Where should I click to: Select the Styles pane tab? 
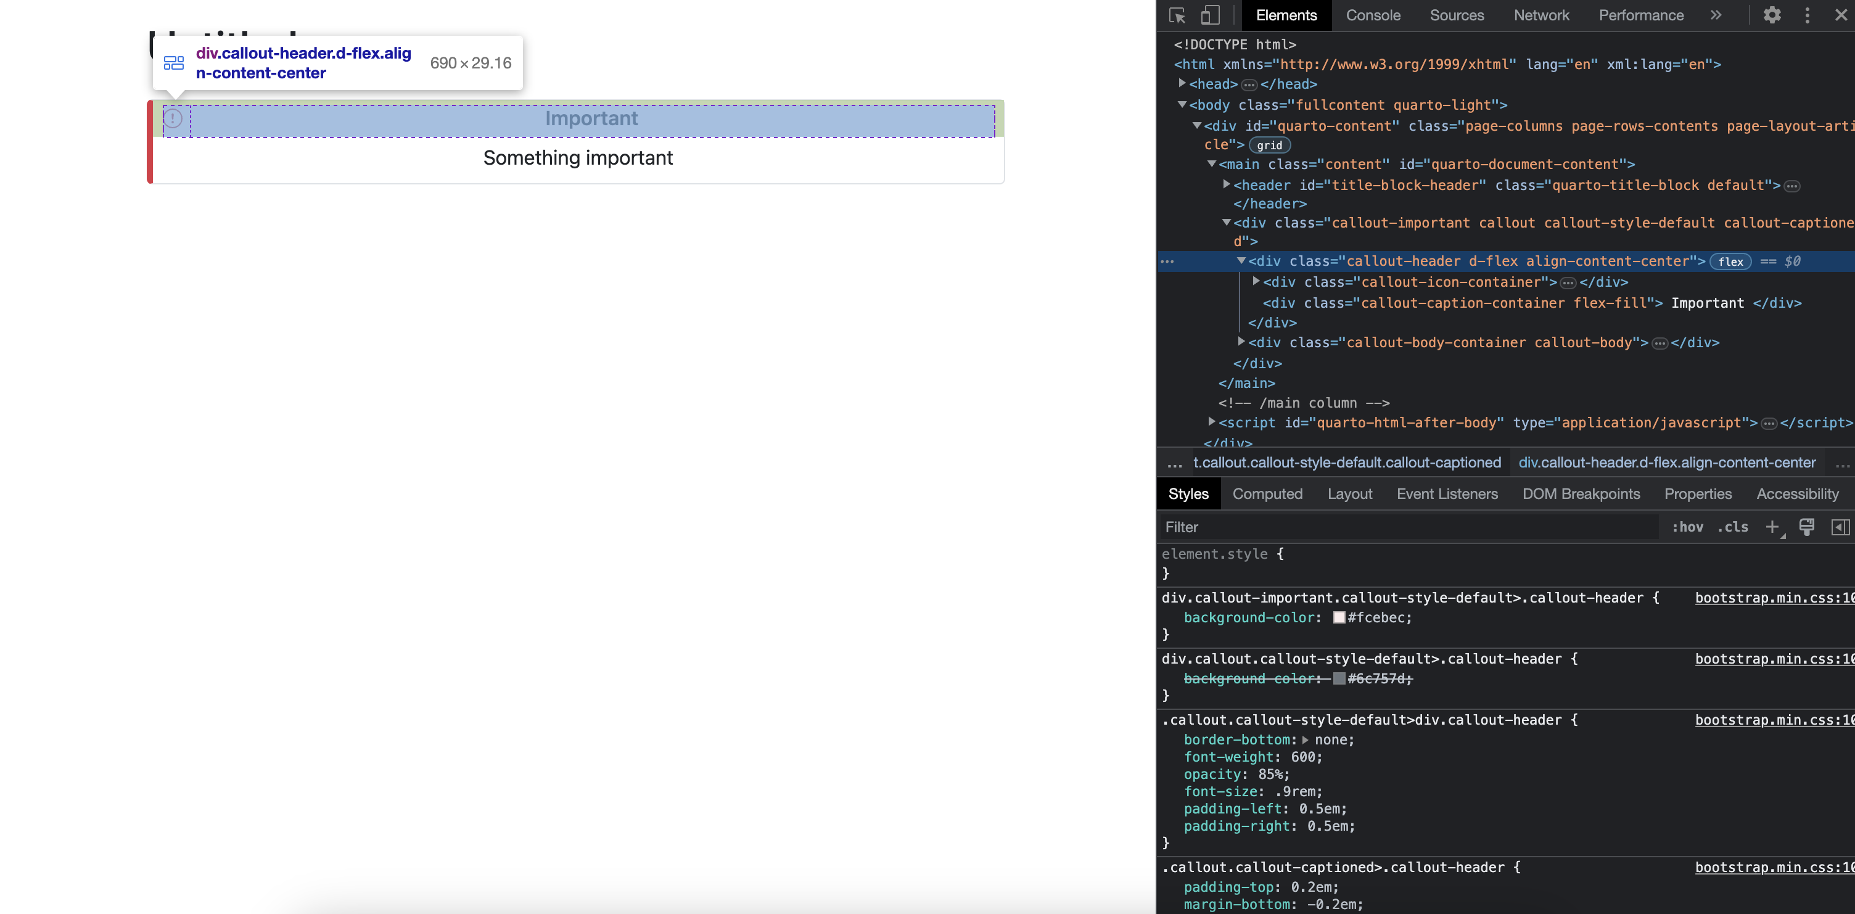[x=1188, y=493]
